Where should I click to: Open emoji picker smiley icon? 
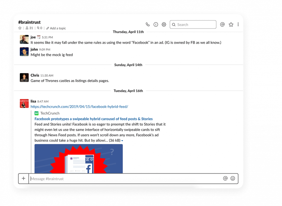click(x=233, y=178)
